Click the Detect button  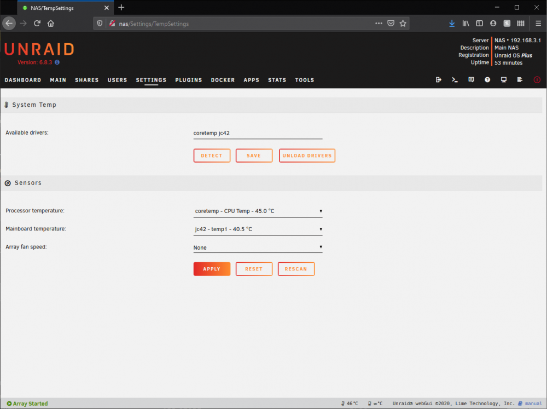click(x=212, y=155)
